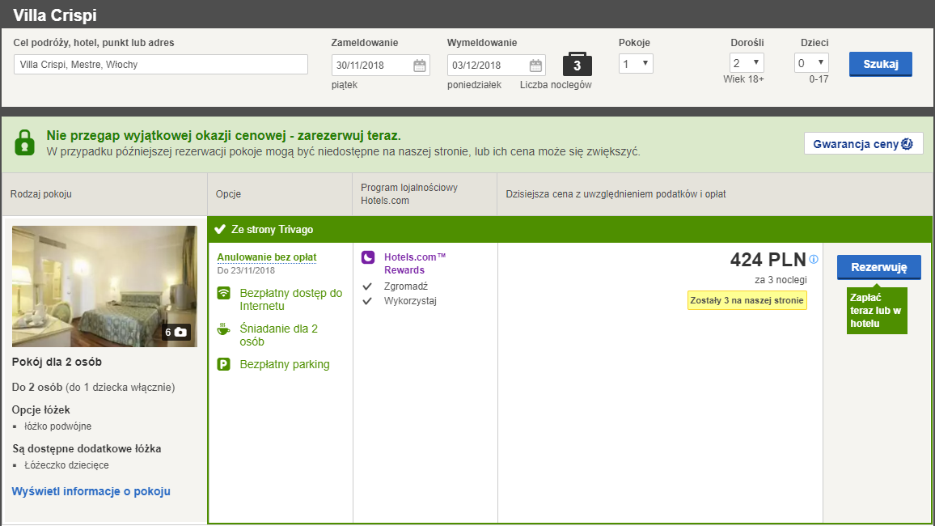
Task: Click the price info icon beside 424 PLN
Action: 814,260
